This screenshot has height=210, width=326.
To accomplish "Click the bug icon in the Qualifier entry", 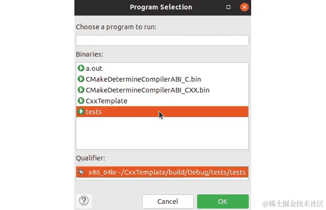I will coord(81,172).
